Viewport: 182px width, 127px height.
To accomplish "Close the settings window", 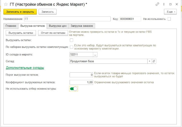I will [x=177, y=4].
